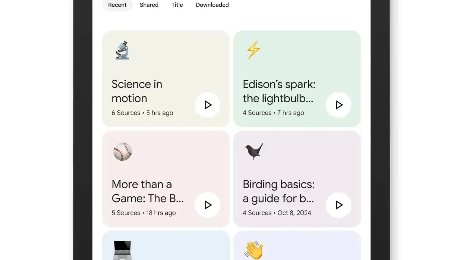Click the lightning bolt emoji icon

[254, 50]
